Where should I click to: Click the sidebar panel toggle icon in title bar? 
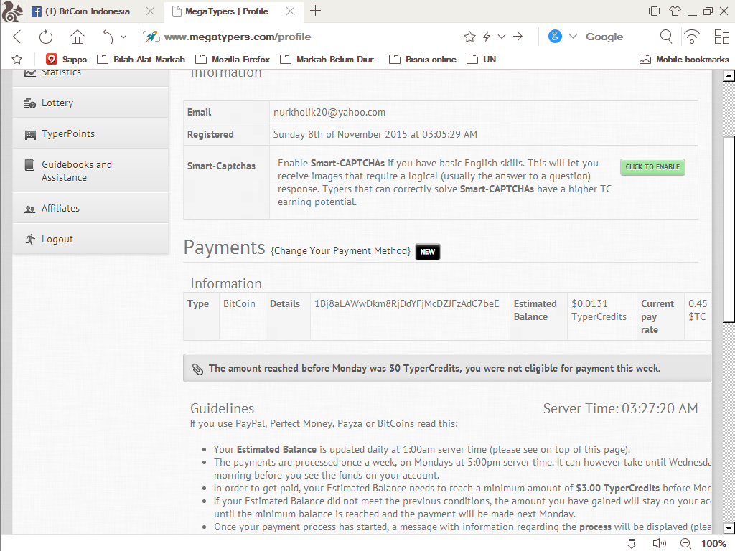(x=654, y=11)
